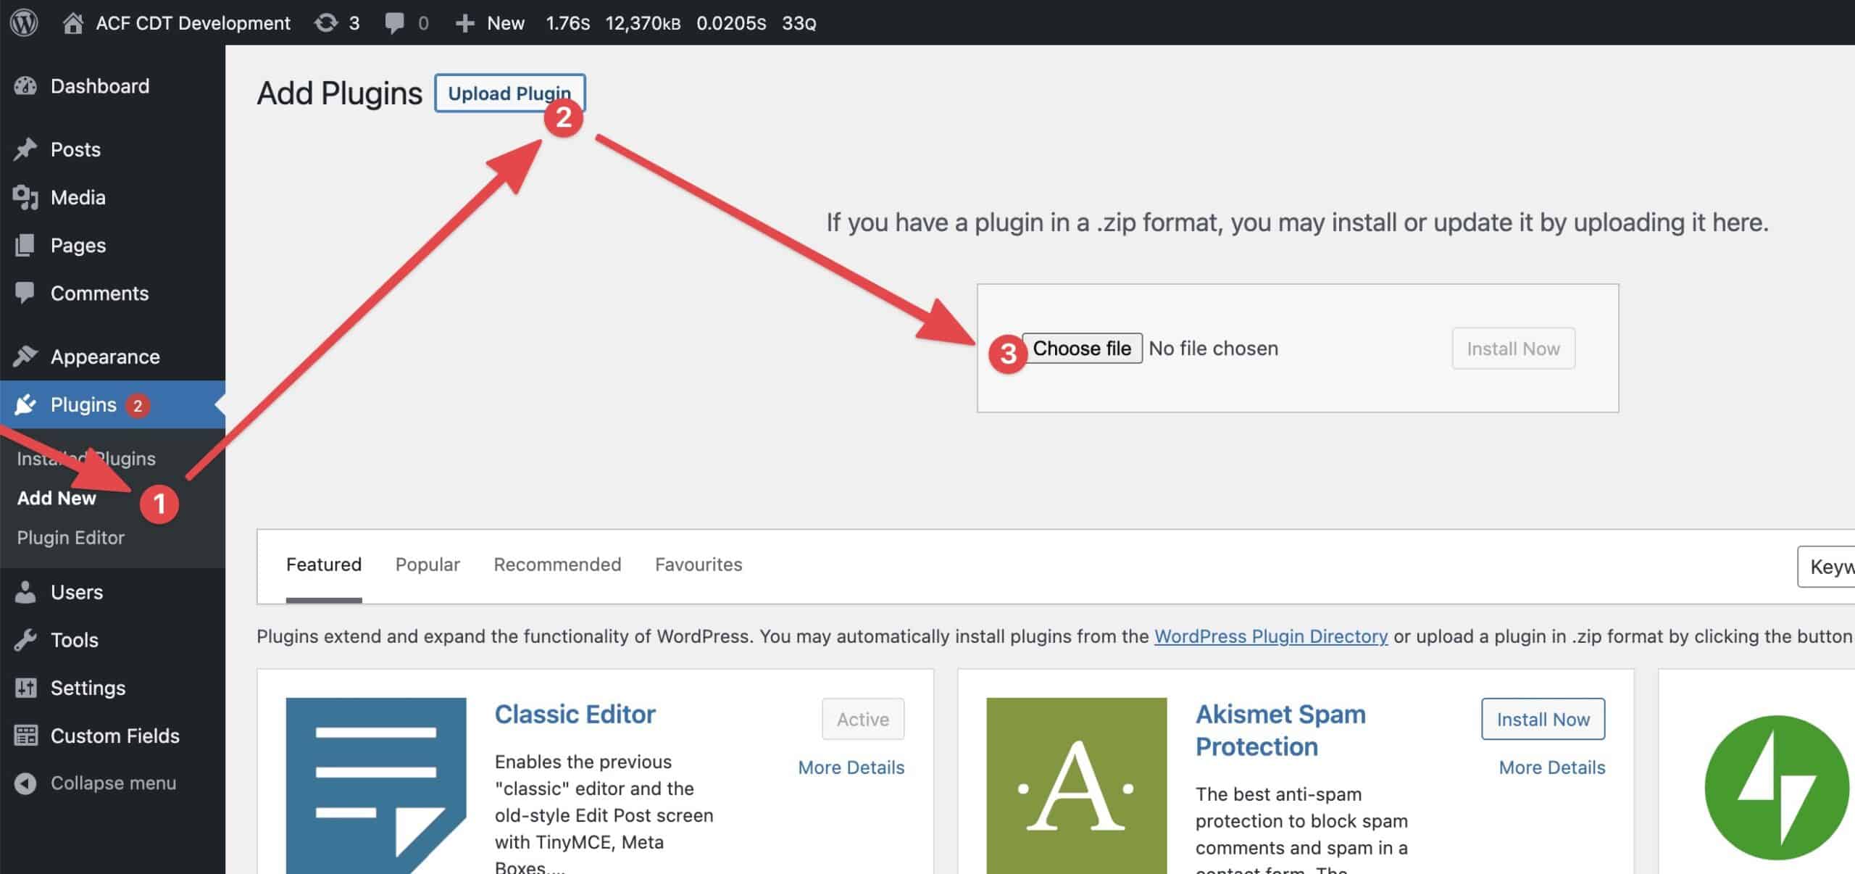Open the Appearance menu item
This screenshot has width=1855, height=874.
click(105, 356)
